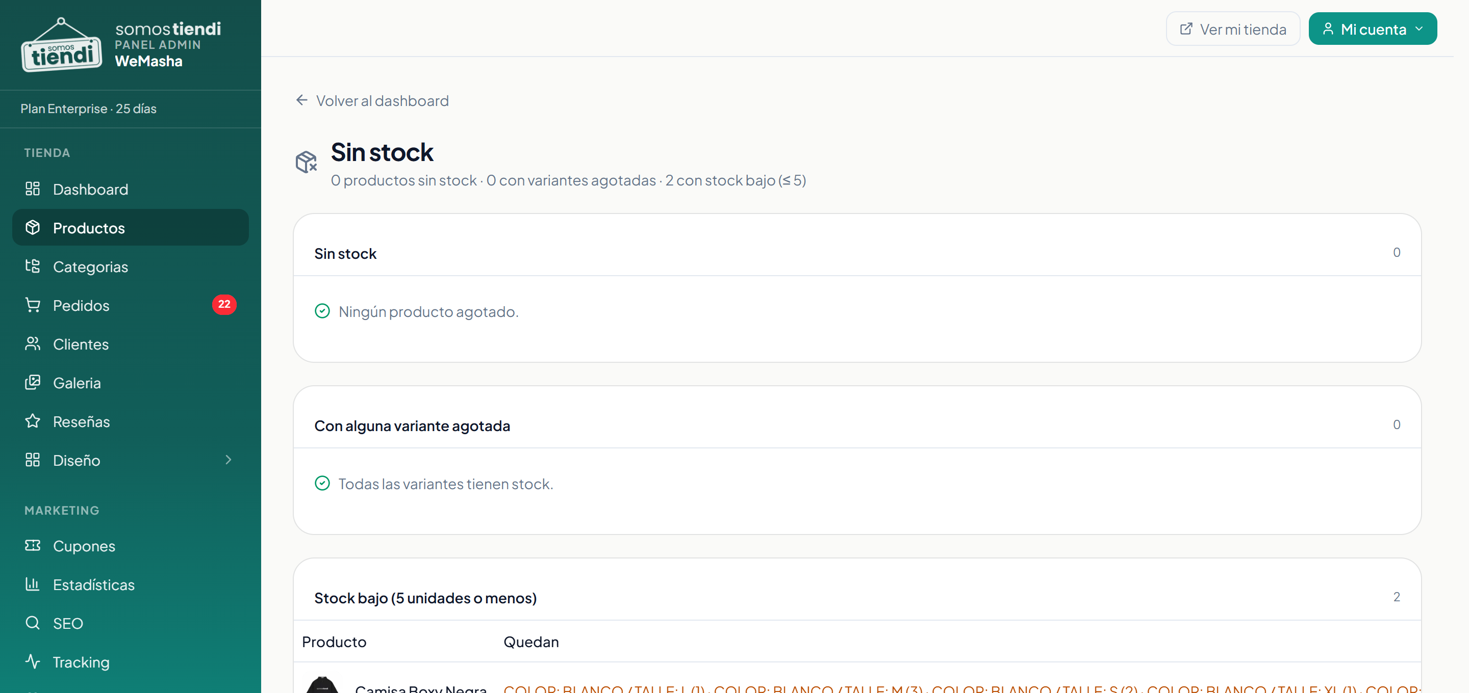Click the check icon beside Todas las variantes
Screen dimensions: 1469x693
[x=322, y=483]
